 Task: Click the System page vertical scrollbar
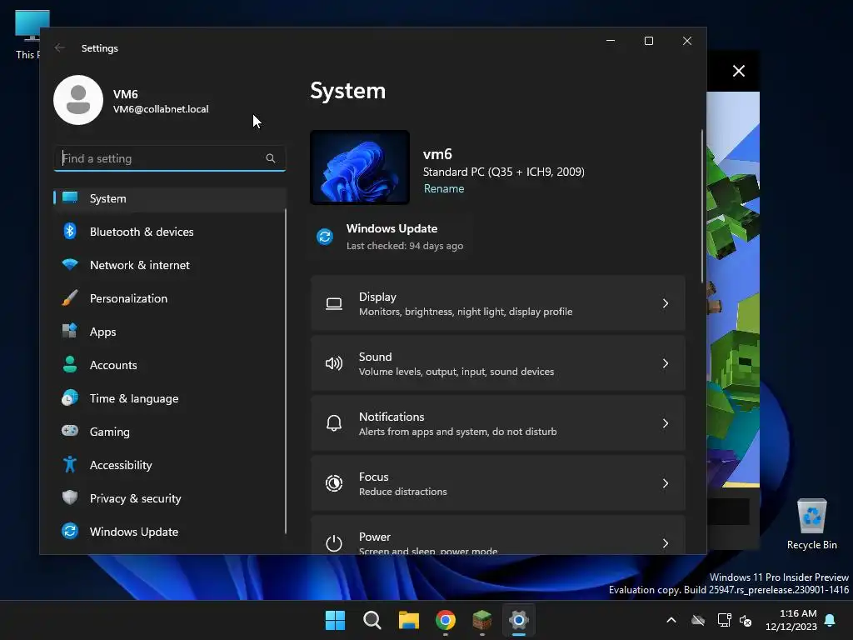[701, 207]
